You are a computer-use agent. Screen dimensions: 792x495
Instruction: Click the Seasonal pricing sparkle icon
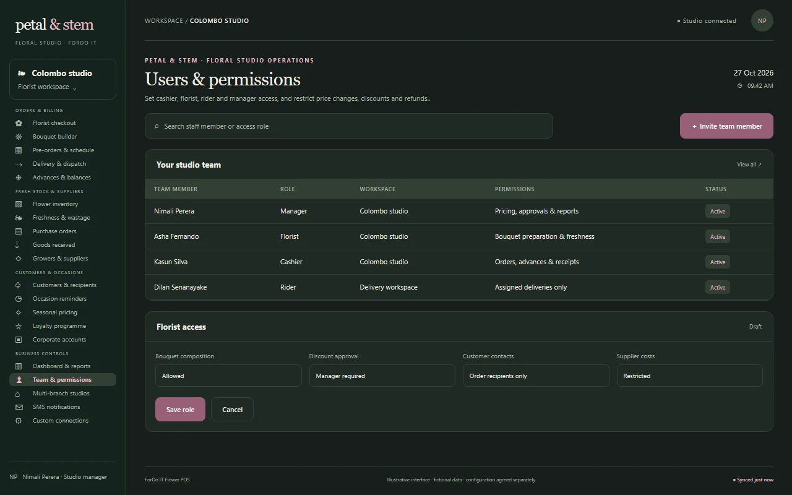tap(19, 312)
